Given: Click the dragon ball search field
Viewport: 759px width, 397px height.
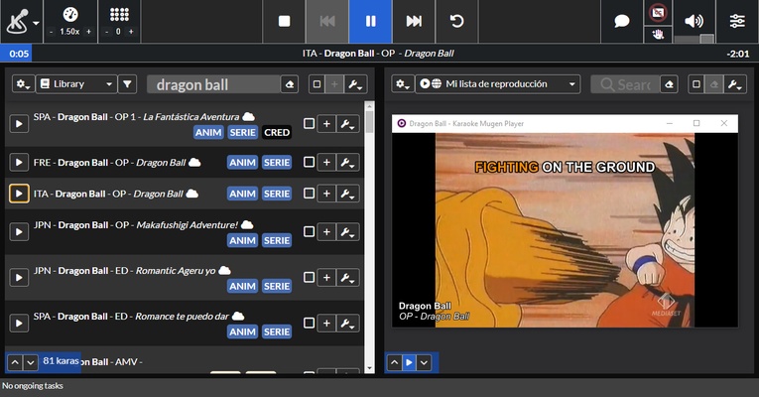Looking at the screenshot, I should coord(213,84).
